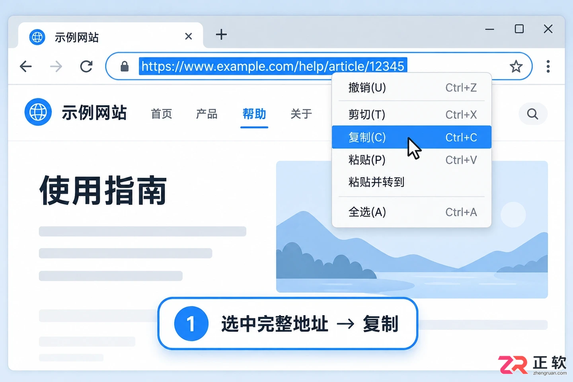
Task: Open the three-dot browser menu
Action: click(548, 66)
